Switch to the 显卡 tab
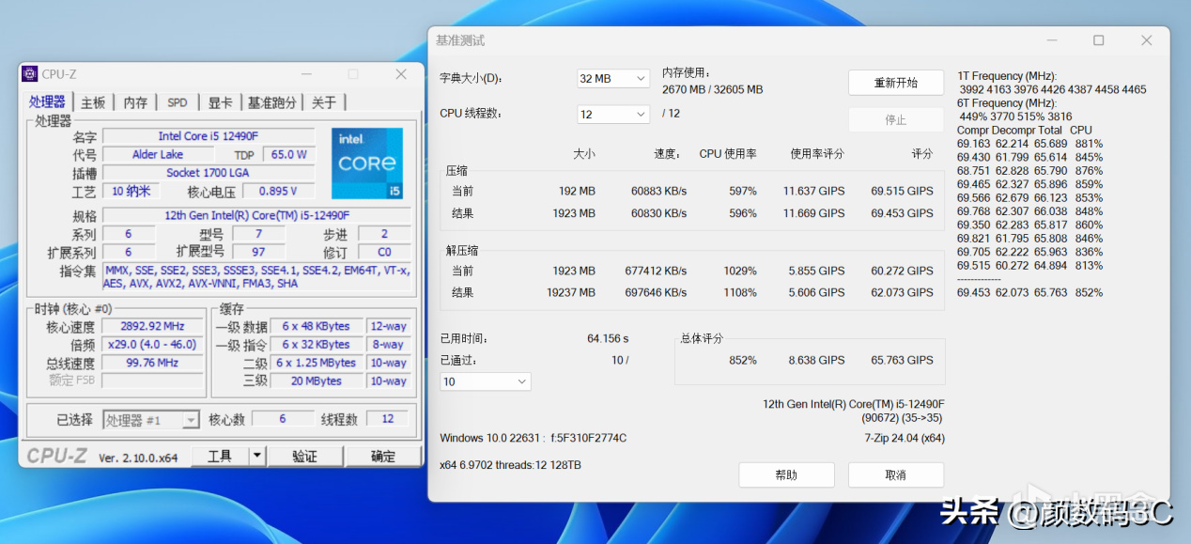 click(x=220, y=102)
